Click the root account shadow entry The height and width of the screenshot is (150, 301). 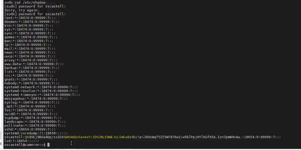30,18
